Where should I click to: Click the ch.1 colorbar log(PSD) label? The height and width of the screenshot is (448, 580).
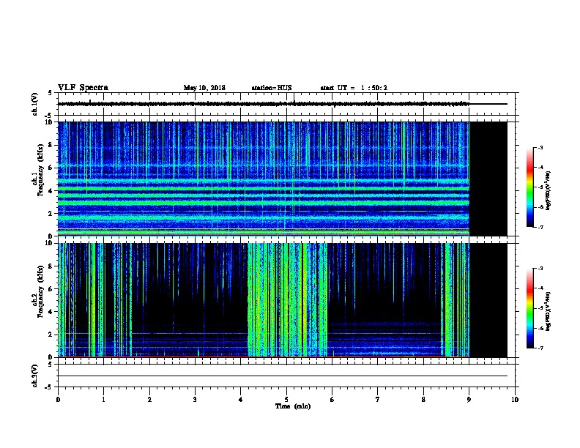[548, 191]
